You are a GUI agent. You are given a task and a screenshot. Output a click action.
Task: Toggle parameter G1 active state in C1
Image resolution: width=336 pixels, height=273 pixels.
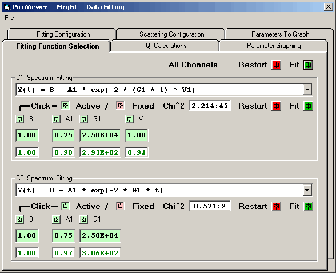point(83,119)
